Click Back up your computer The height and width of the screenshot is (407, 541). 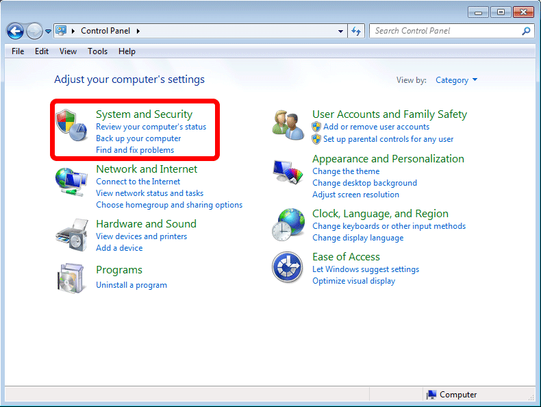tap(138, 138)
